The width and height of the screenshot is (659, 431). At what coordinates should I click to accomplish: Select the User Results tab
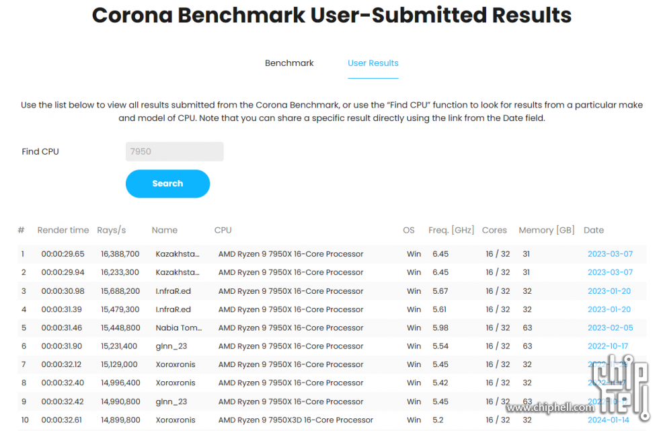tap(373, 63)
